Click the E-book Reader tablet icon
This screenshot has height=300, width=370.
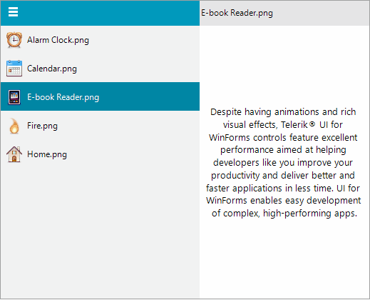point(14,97)
